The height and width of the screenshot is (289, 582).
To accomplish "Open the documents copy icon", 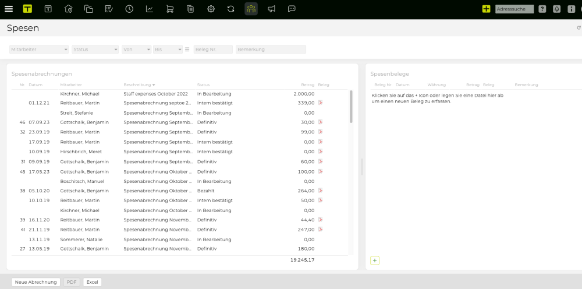I will pos(190,9).
